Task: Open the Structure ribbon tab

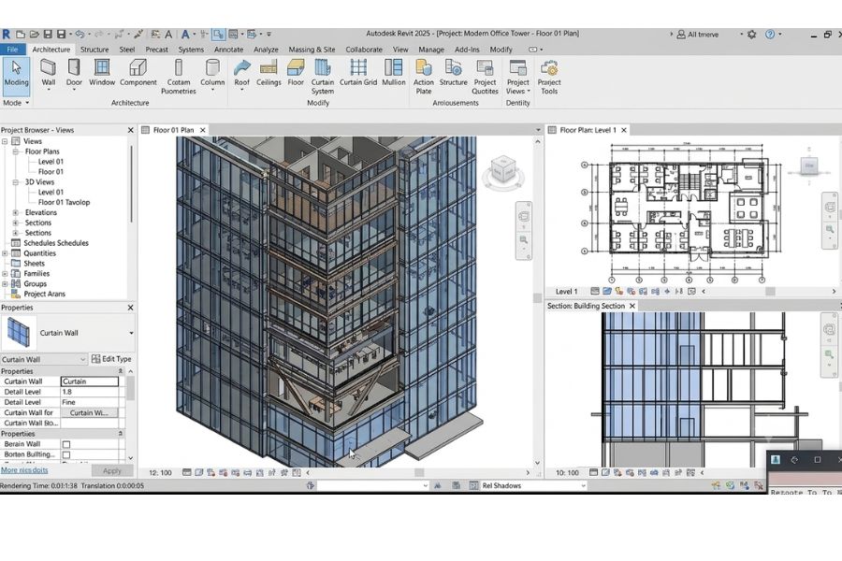Action: tap(94, 50)
